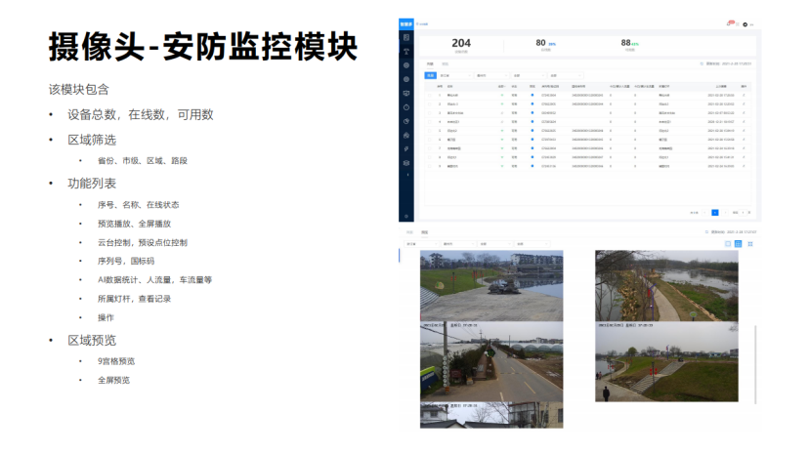Click the edit icon at end of row 5
The image size is (809, 454).
click(744, 131)
